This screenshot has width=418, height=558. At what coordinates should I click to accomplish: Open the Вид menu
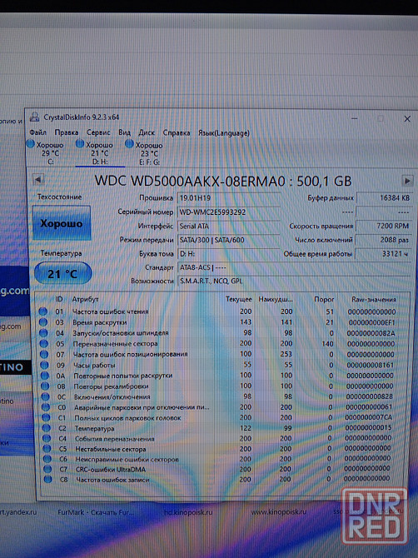(x=124, y=132)
